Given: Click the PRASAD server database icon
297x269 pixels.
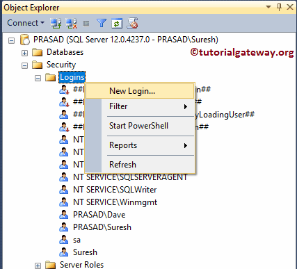Looking at the screenshot, I should pos(25,40).
